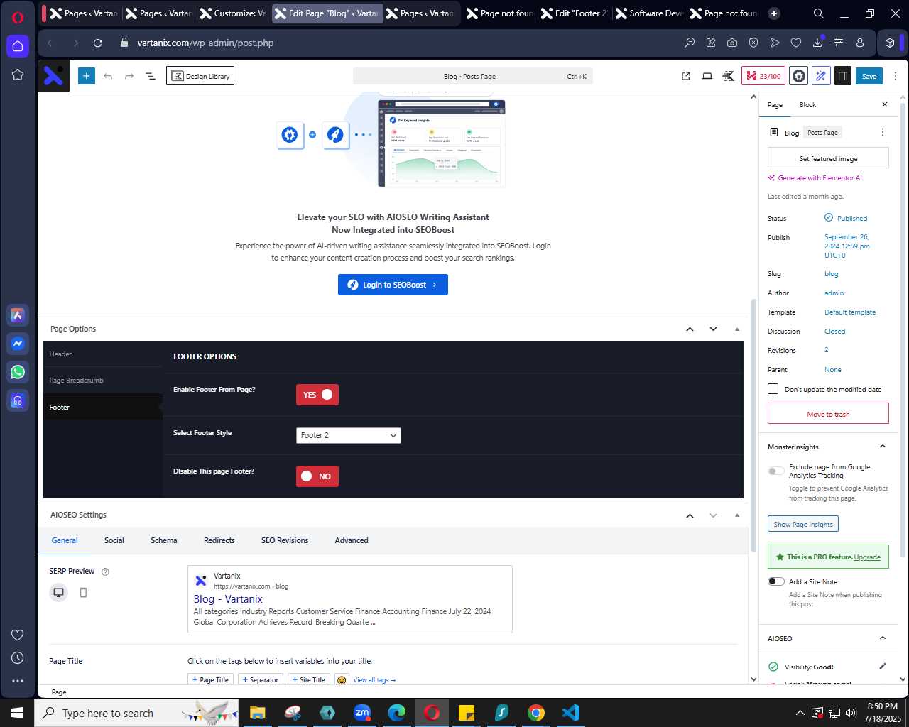Toggle Add a Site Note switch
The image size is (909, 727).
(776, 581)
